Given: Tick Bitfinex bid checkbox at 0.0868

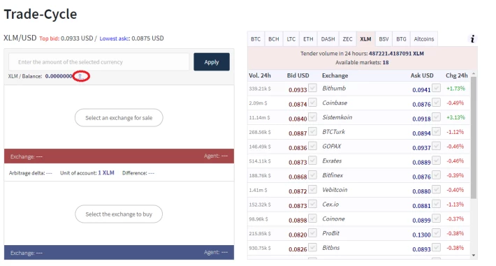Looking at the screenshot, I should coord(312,175).
